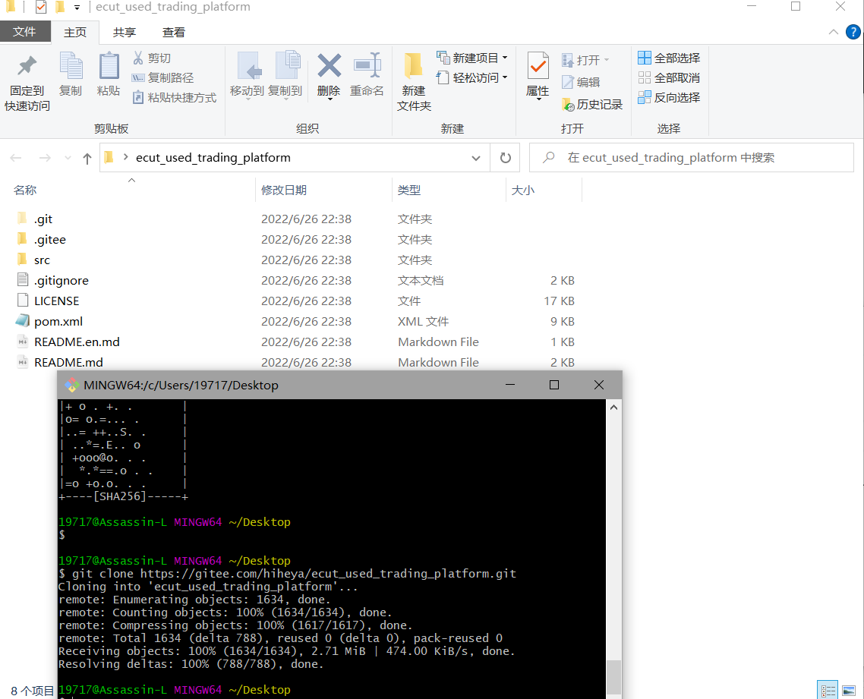Open the Share (共享) ribbon tab
Viewport: 864px width, 699px height.
125,33
